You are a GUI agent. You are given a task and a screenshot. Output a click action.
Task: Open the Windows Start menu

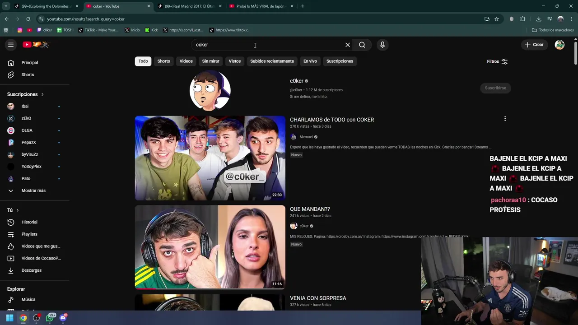9,318
